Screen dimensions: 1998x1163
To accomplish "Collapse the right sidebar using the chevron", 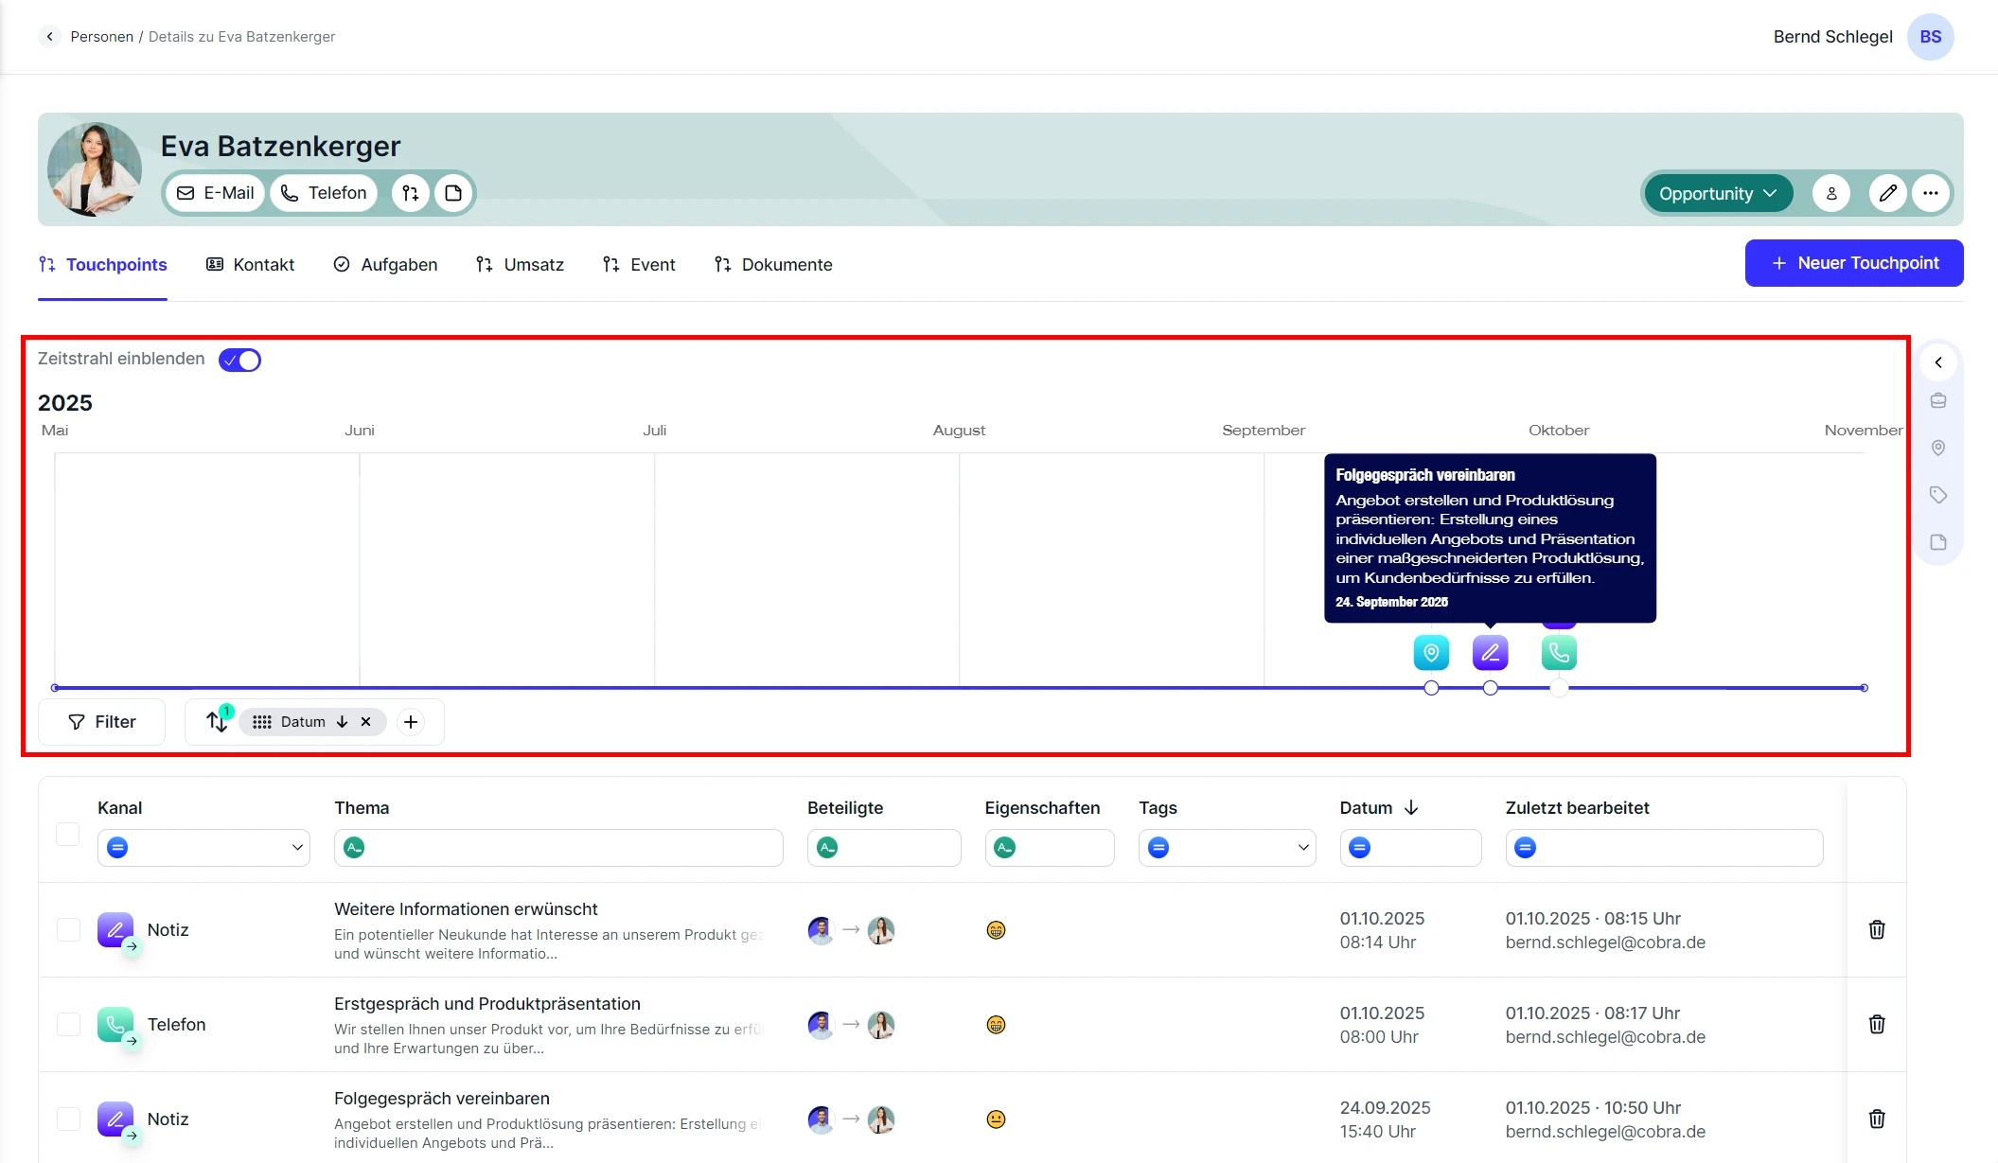I will (x=1938, y=362).
